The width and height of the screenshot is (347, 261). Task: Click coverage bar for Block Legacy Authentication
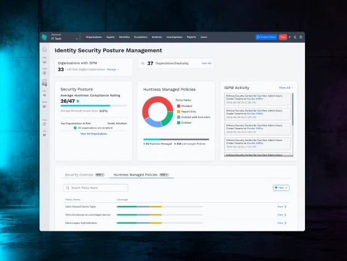pos(160,223)
